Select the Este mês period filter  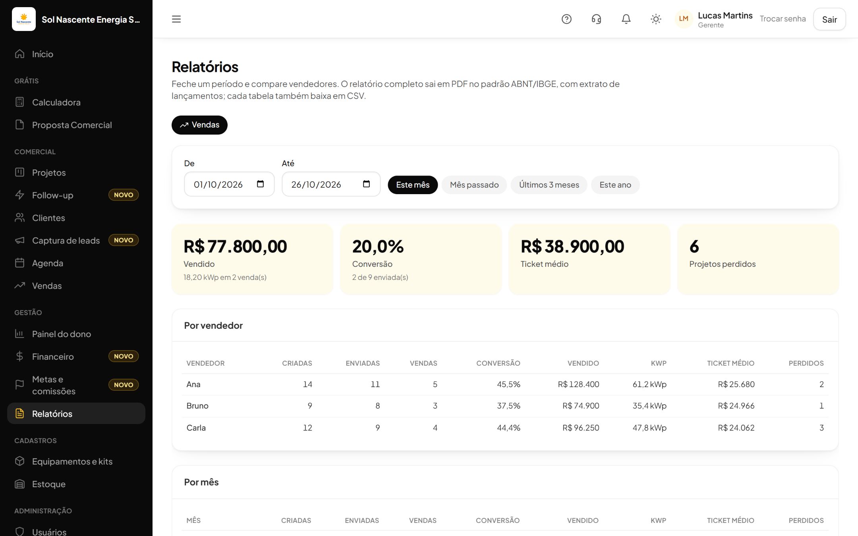[413, 185]
